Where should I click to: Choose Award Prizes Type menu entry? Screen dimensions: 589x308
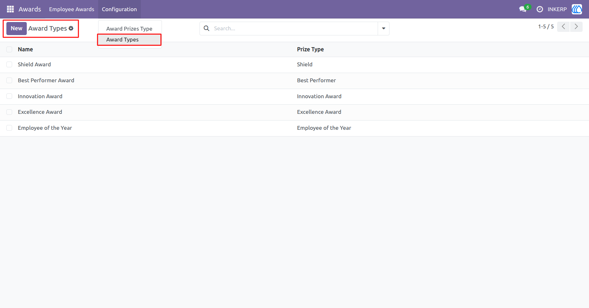(129, 29)
